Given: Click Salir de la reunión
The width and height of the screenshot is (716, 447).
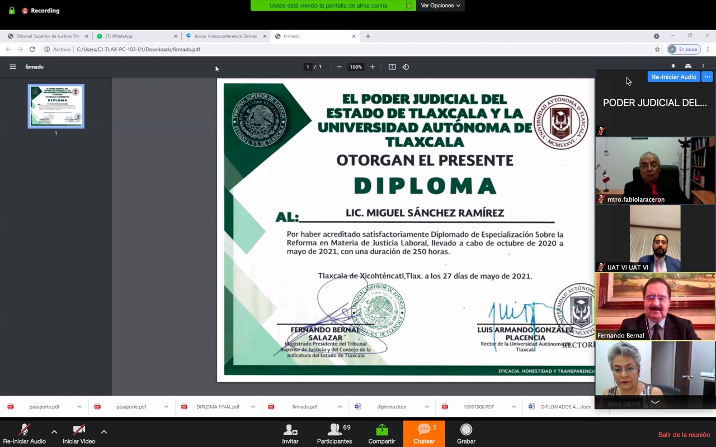Looking at the screenshot, I should pyautogui.click(x=684, y=435).
